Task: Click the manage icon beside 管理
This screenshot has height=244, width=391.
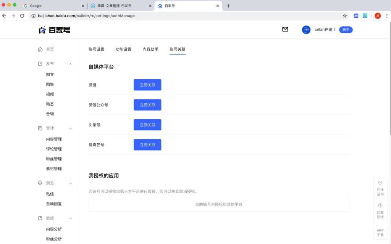Action: (40, 128)
